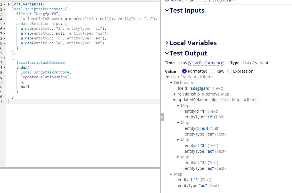Place cursor on the fileId: "adsgfgsfd" code line
292x193 pixels.
[38, 14]
